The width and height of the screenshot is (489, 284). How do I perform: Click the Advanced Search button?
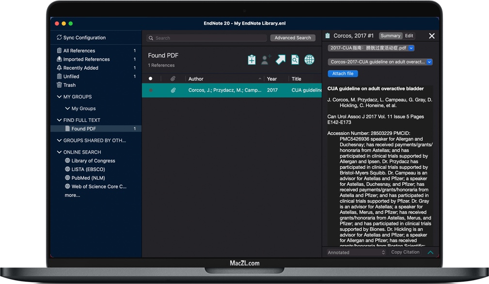(293, 38)
